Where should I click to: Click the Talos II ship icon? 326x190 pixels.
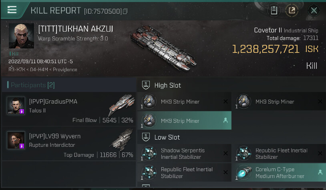(x=121, y=105)
